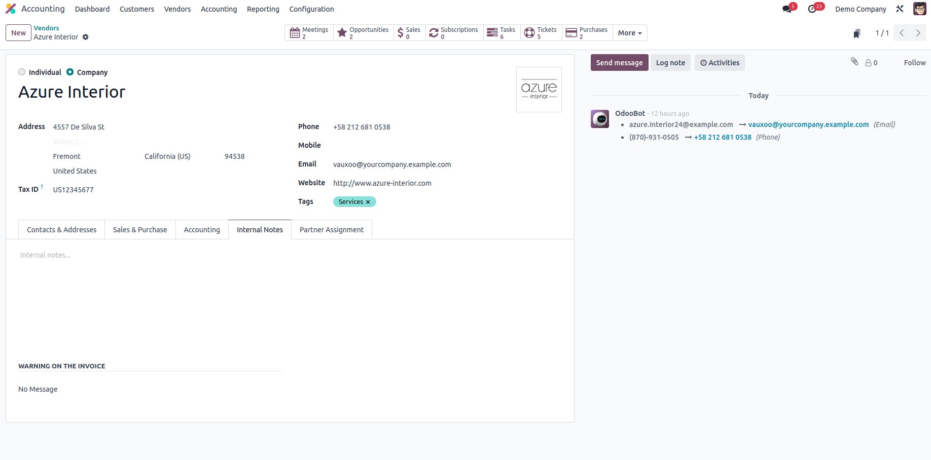
Task: Select the Internal Notes tab
Action: point(260,230)
